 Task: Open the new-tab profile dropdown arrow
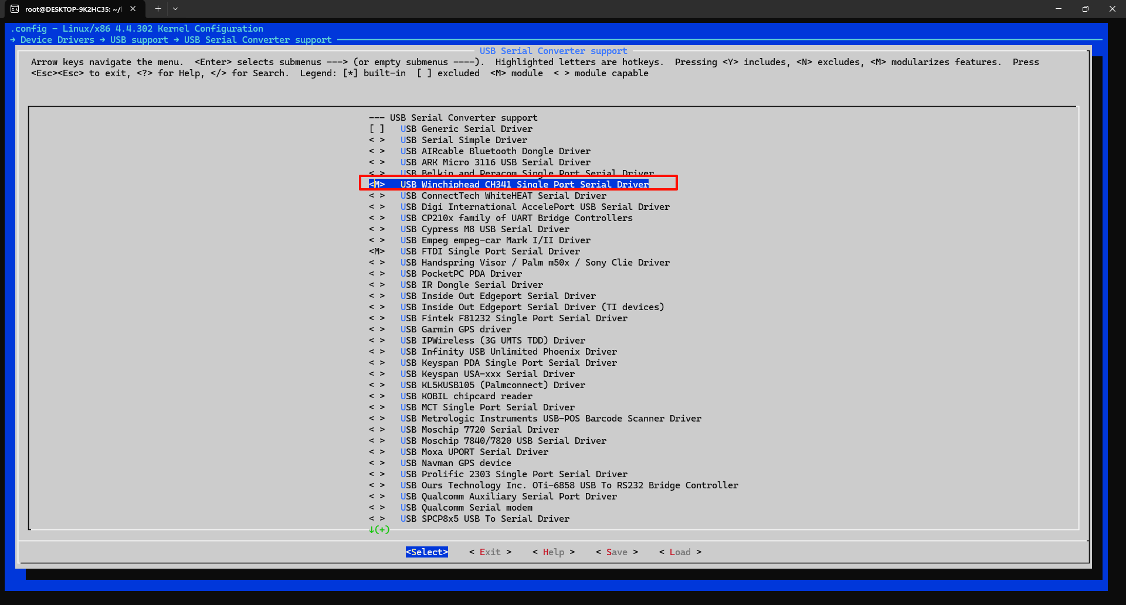[175, 9]
